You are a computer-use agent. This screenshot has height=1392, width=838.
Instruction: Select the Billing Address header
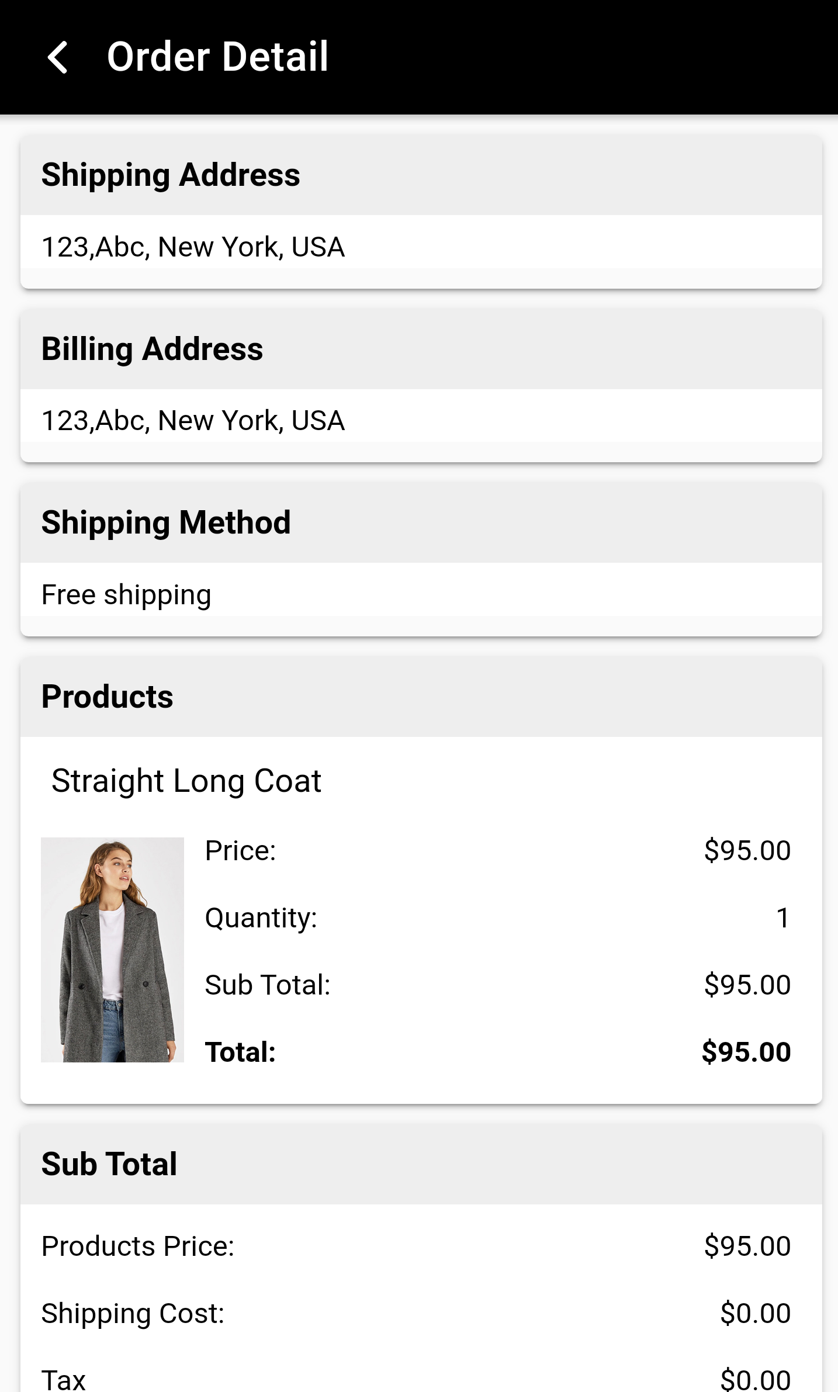pyautogui.click(x=152, y=349)
